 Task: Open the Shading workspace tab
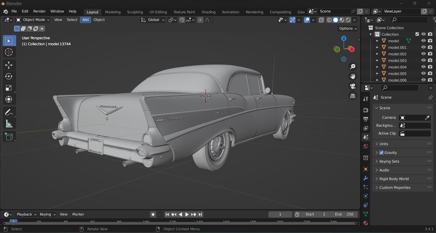(x=208, y=12)
